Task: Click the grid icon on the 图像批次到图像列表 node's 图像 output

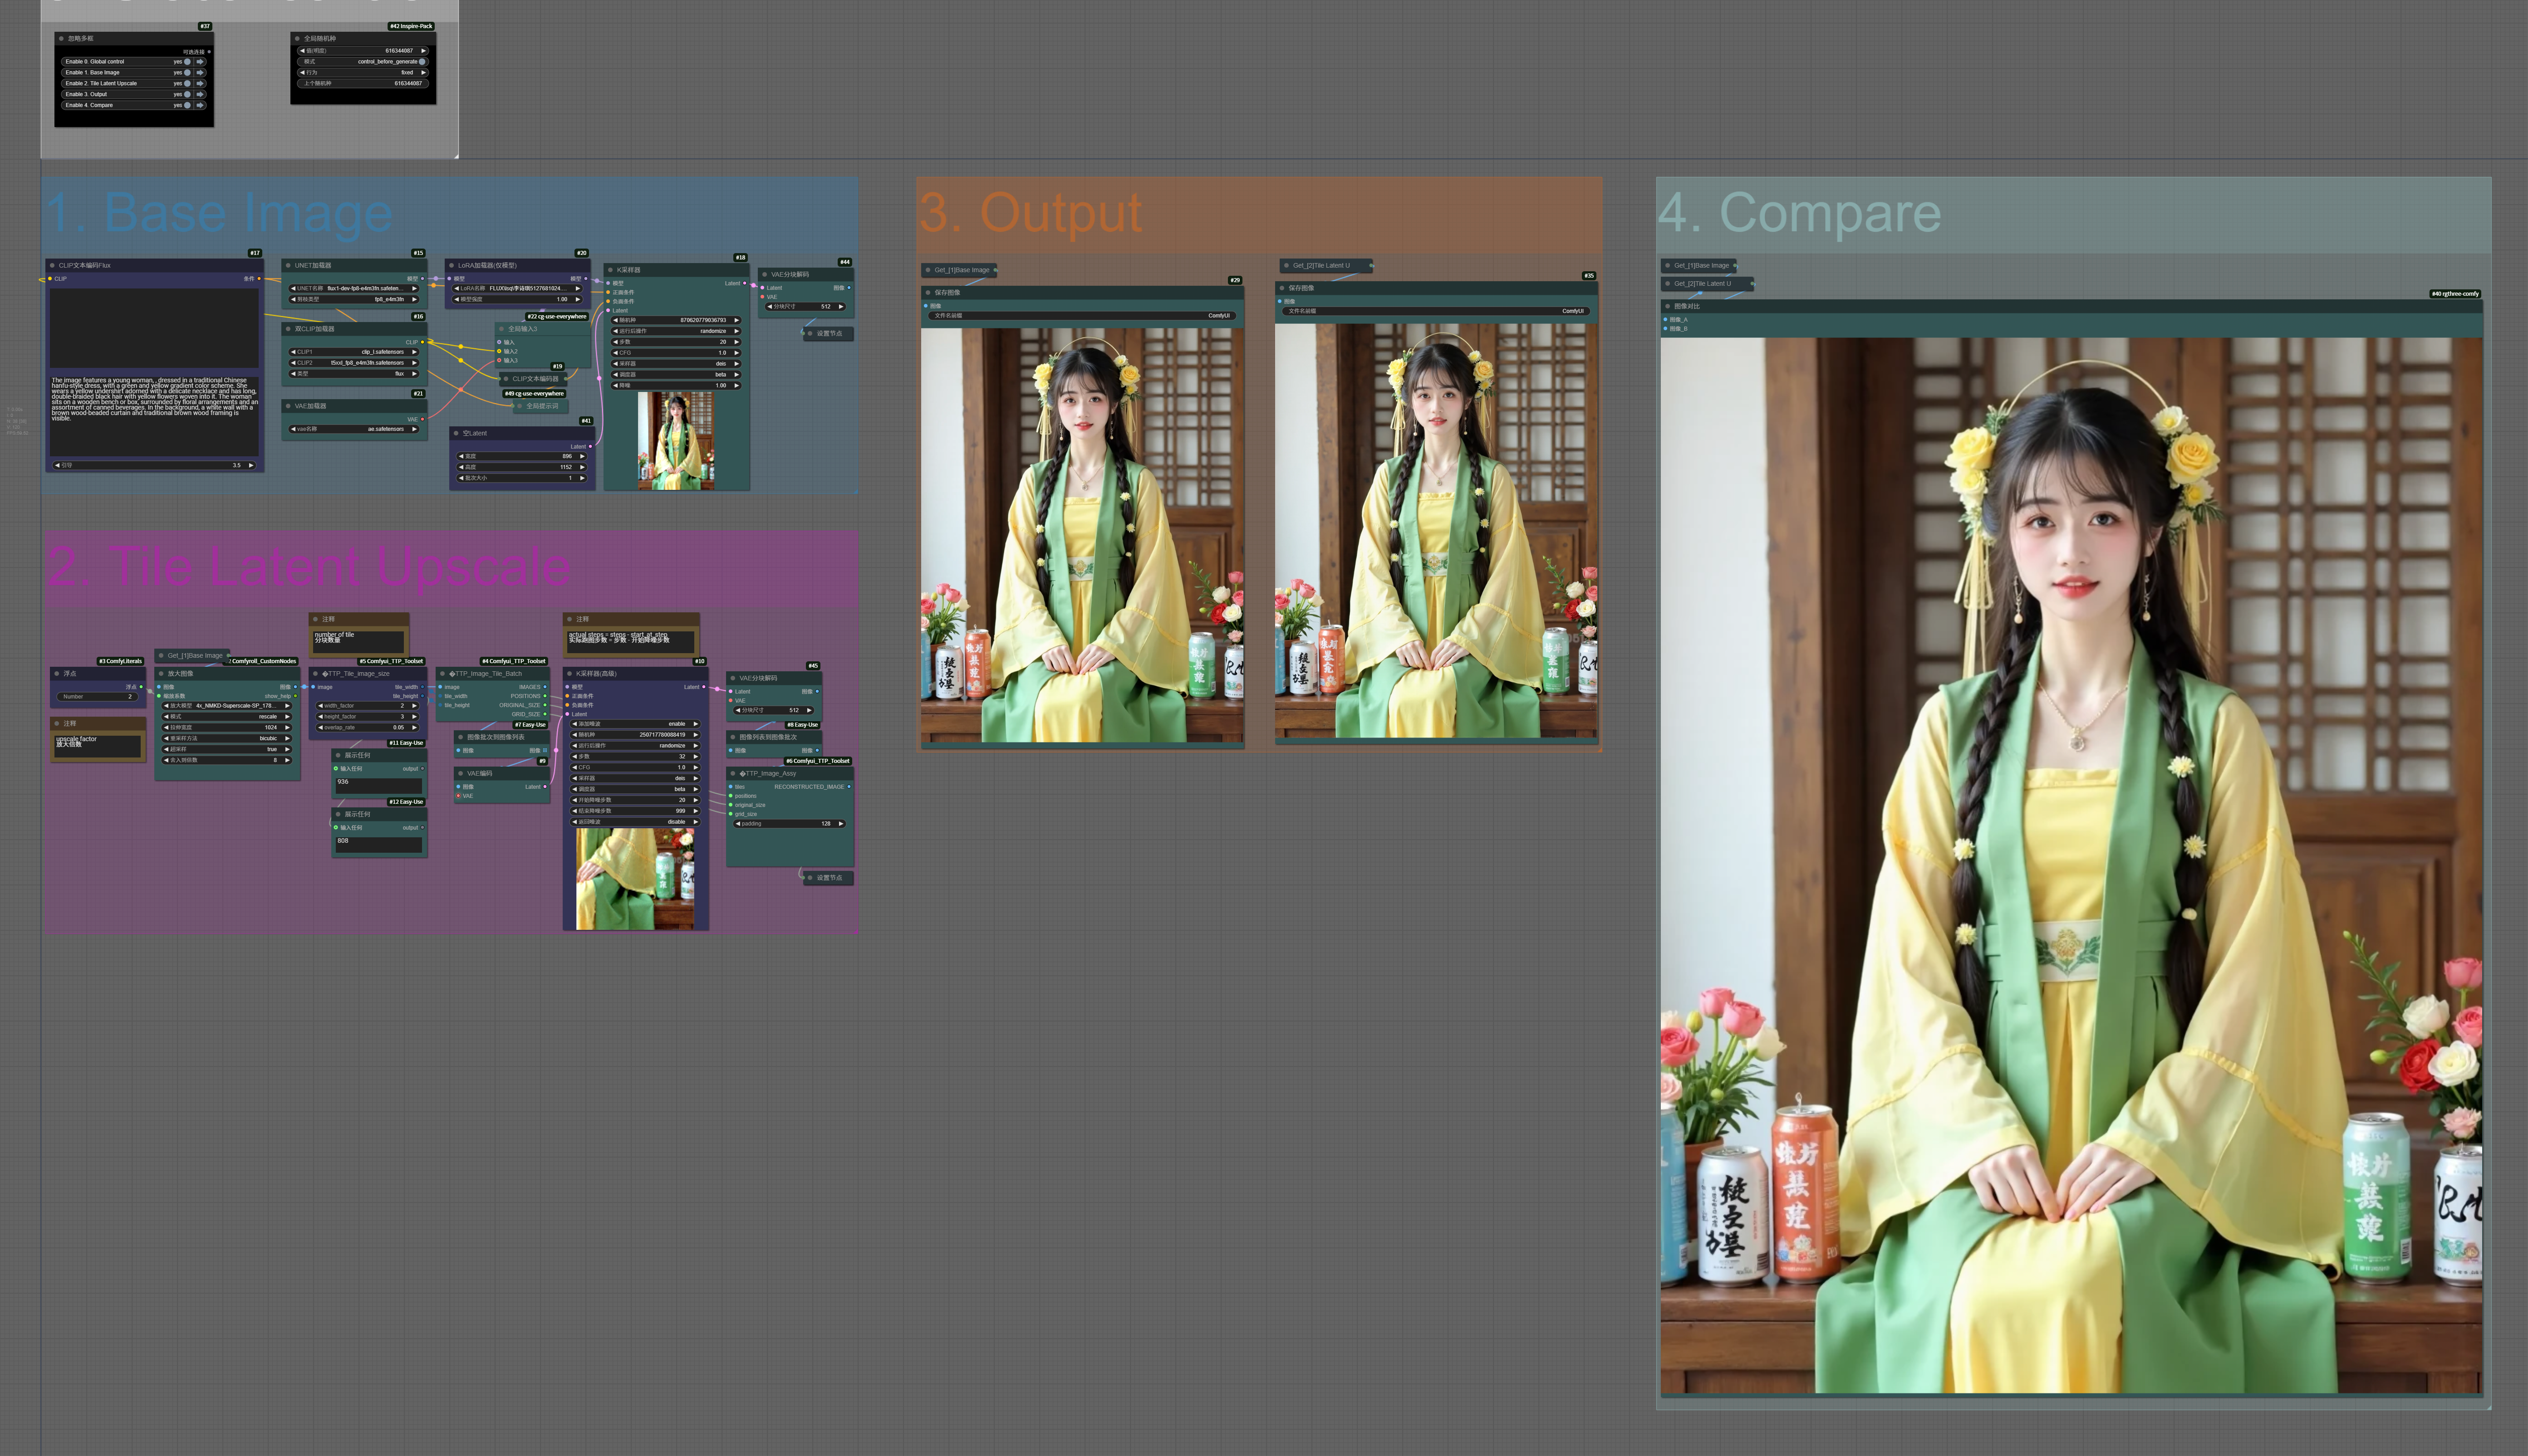Action: tap(545, 751)
